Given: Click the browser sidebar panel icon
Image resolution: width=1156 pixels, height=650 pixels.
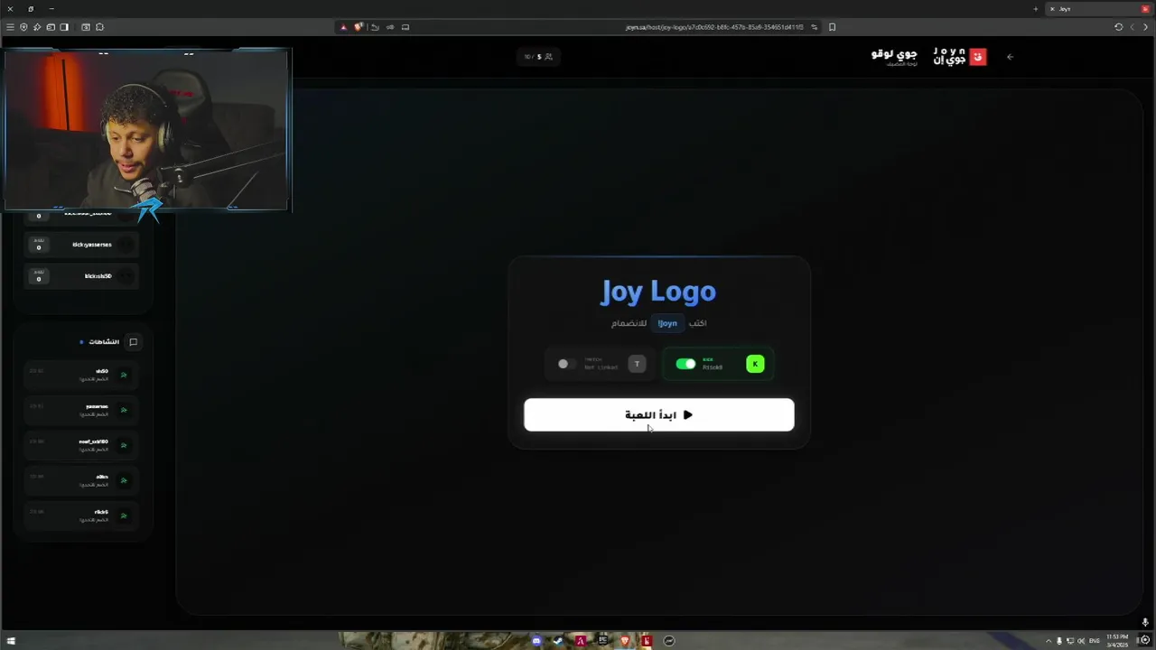Looking at the screenshot, I should [51, 27].
